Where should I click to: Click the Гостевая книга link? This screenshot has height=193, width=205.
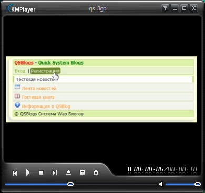(38, 97)
